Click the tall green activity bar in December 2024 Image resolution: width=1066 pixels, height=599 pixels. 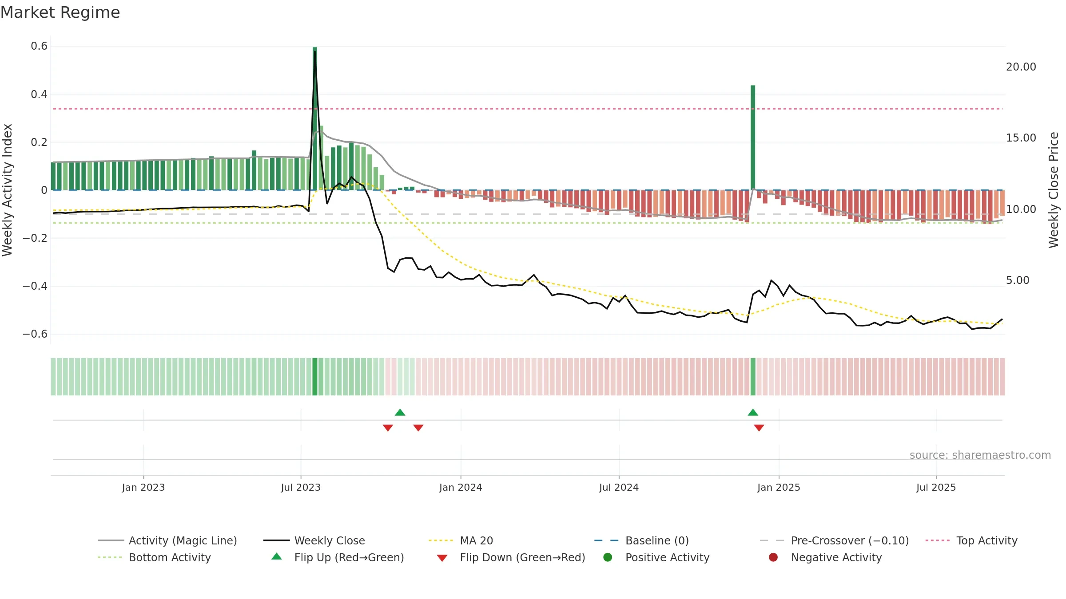point(753,138)
